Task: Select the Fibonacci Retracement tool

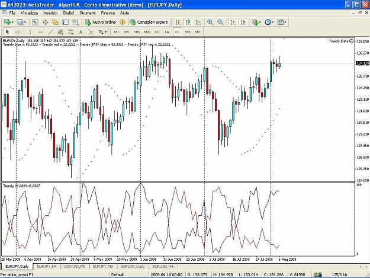Action: (x=70, y=32)
